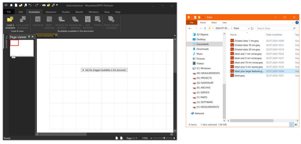Click the Load a studiable icon
The height and width of the screenshot is (144, 301).
[10, 19]
